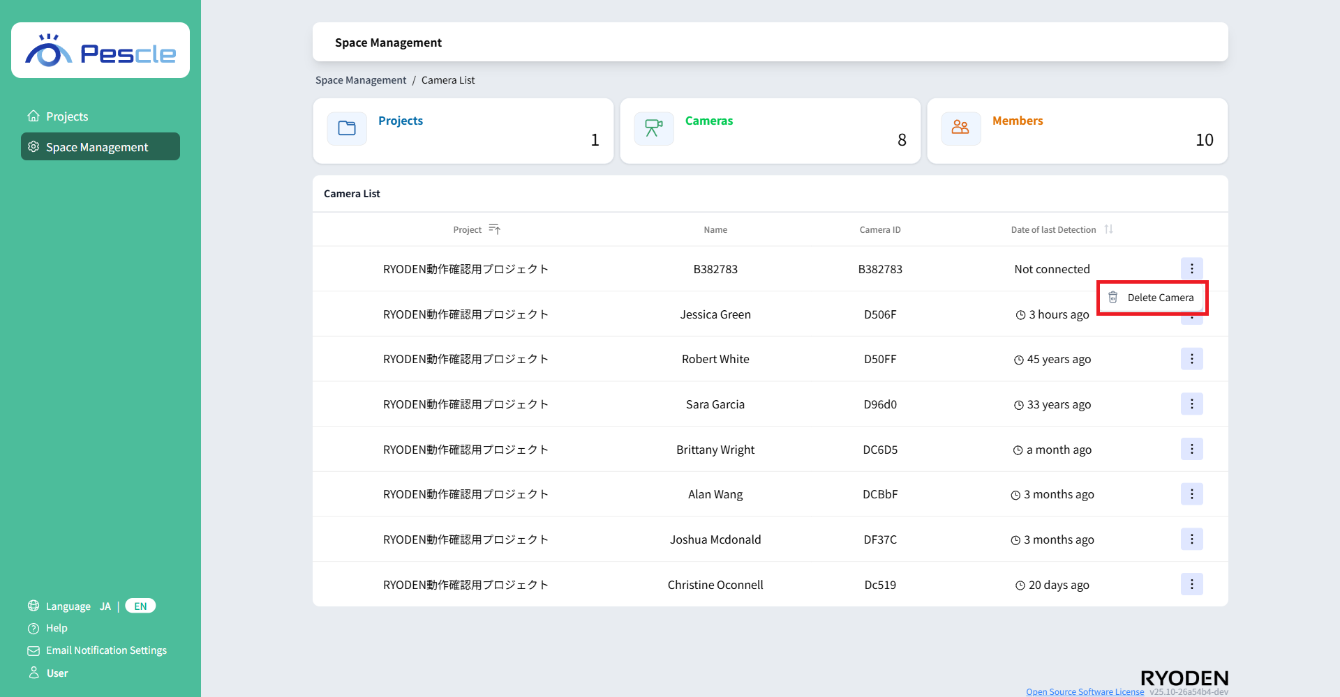The height and width of the screenshot is (697, 1340).
Task: Expand more options for Christine Oconnell
Action: [1191, 584]
